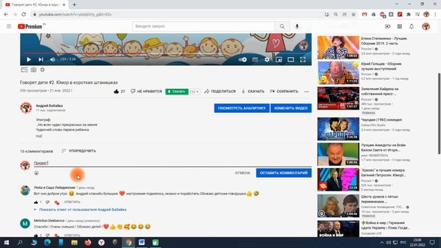Screen dimensions: 441x248
Task: Open Лучшие Анекдоты video title
Action: click(x=383, y=147)
